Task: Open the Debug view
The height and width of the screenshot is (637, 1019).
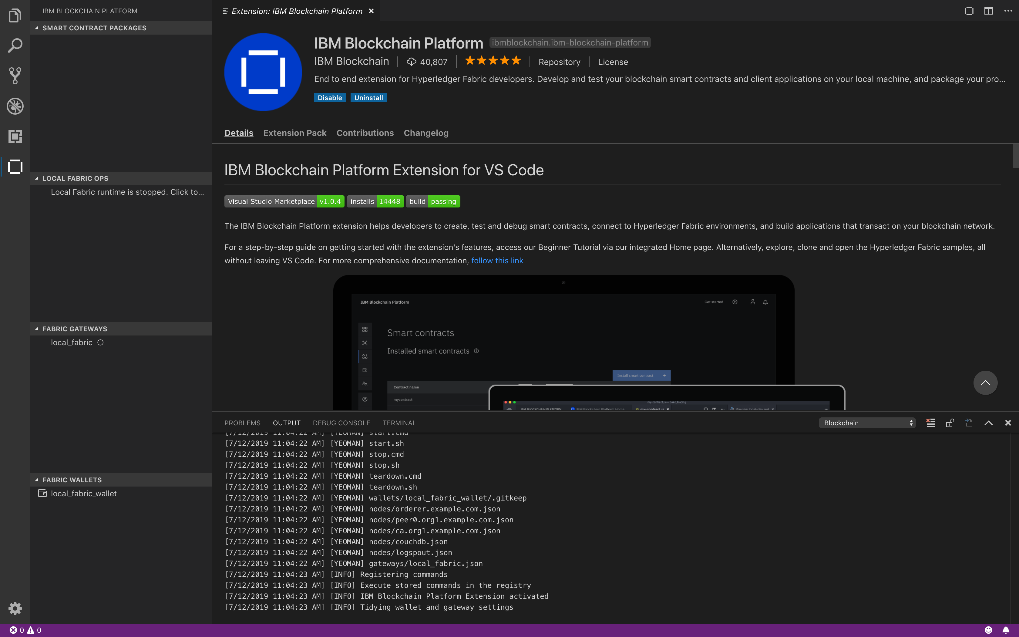Action: click(15, 106)
